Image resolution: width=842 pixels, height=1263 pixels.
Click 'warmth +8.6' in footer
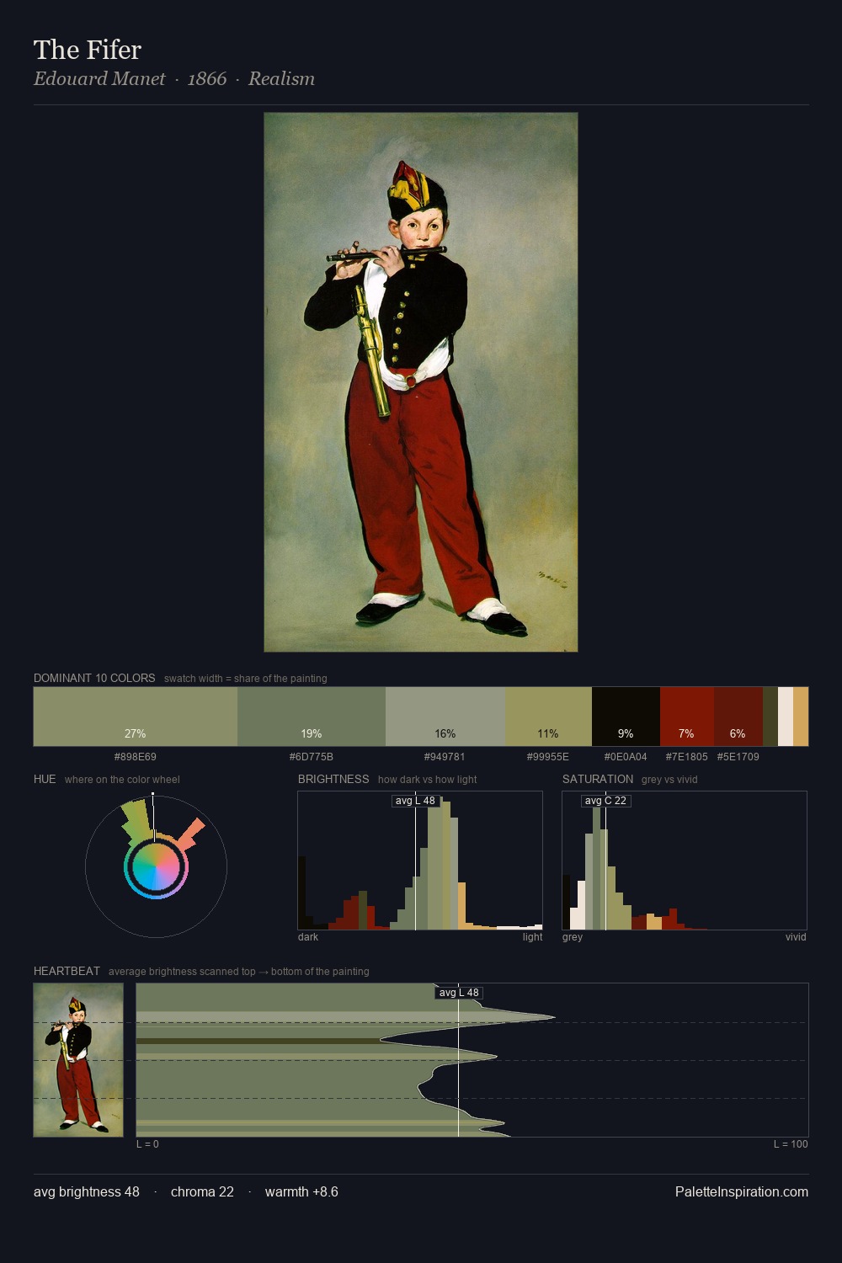pos(301,1191)
